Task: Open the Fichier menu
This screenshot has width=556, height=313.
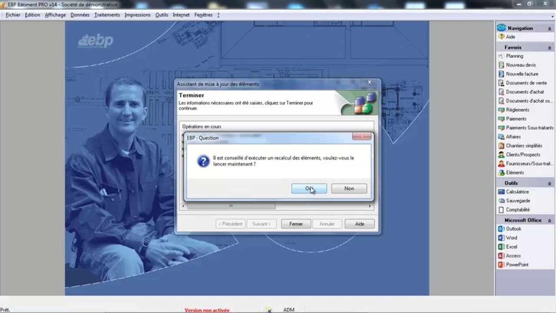Action: pos(13,15)
